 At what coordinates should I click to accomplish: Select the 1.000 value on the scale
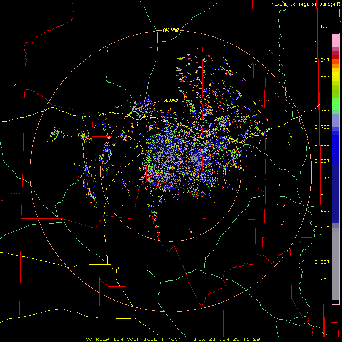tap(322, 43)
